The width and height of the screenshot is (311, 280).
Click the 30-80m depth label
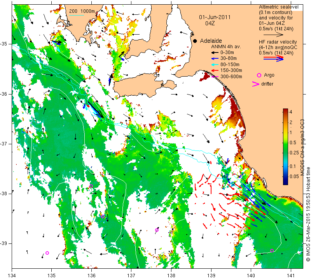click(x=229, y=59)
